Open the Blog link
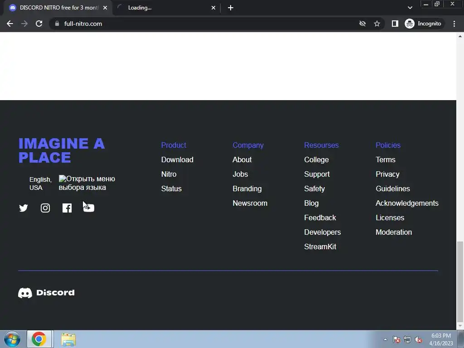This screenshot has width=464, height=348. 311,203
